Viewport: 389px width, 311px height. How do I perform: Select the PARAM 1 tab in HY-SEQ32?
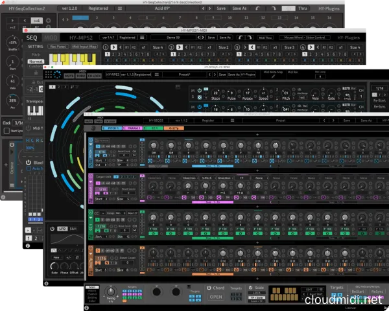132,128
